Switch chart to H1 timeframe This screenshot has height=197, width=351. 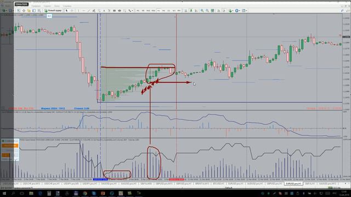point(158,10)
